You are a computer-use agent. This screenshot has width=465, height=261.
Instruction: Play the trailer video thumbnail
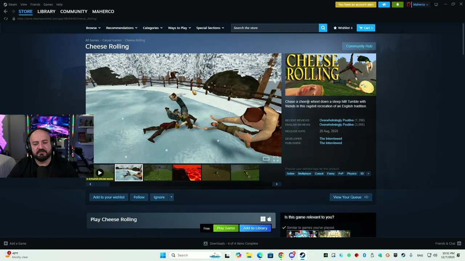pyautogui.click(x=100, y=173)
